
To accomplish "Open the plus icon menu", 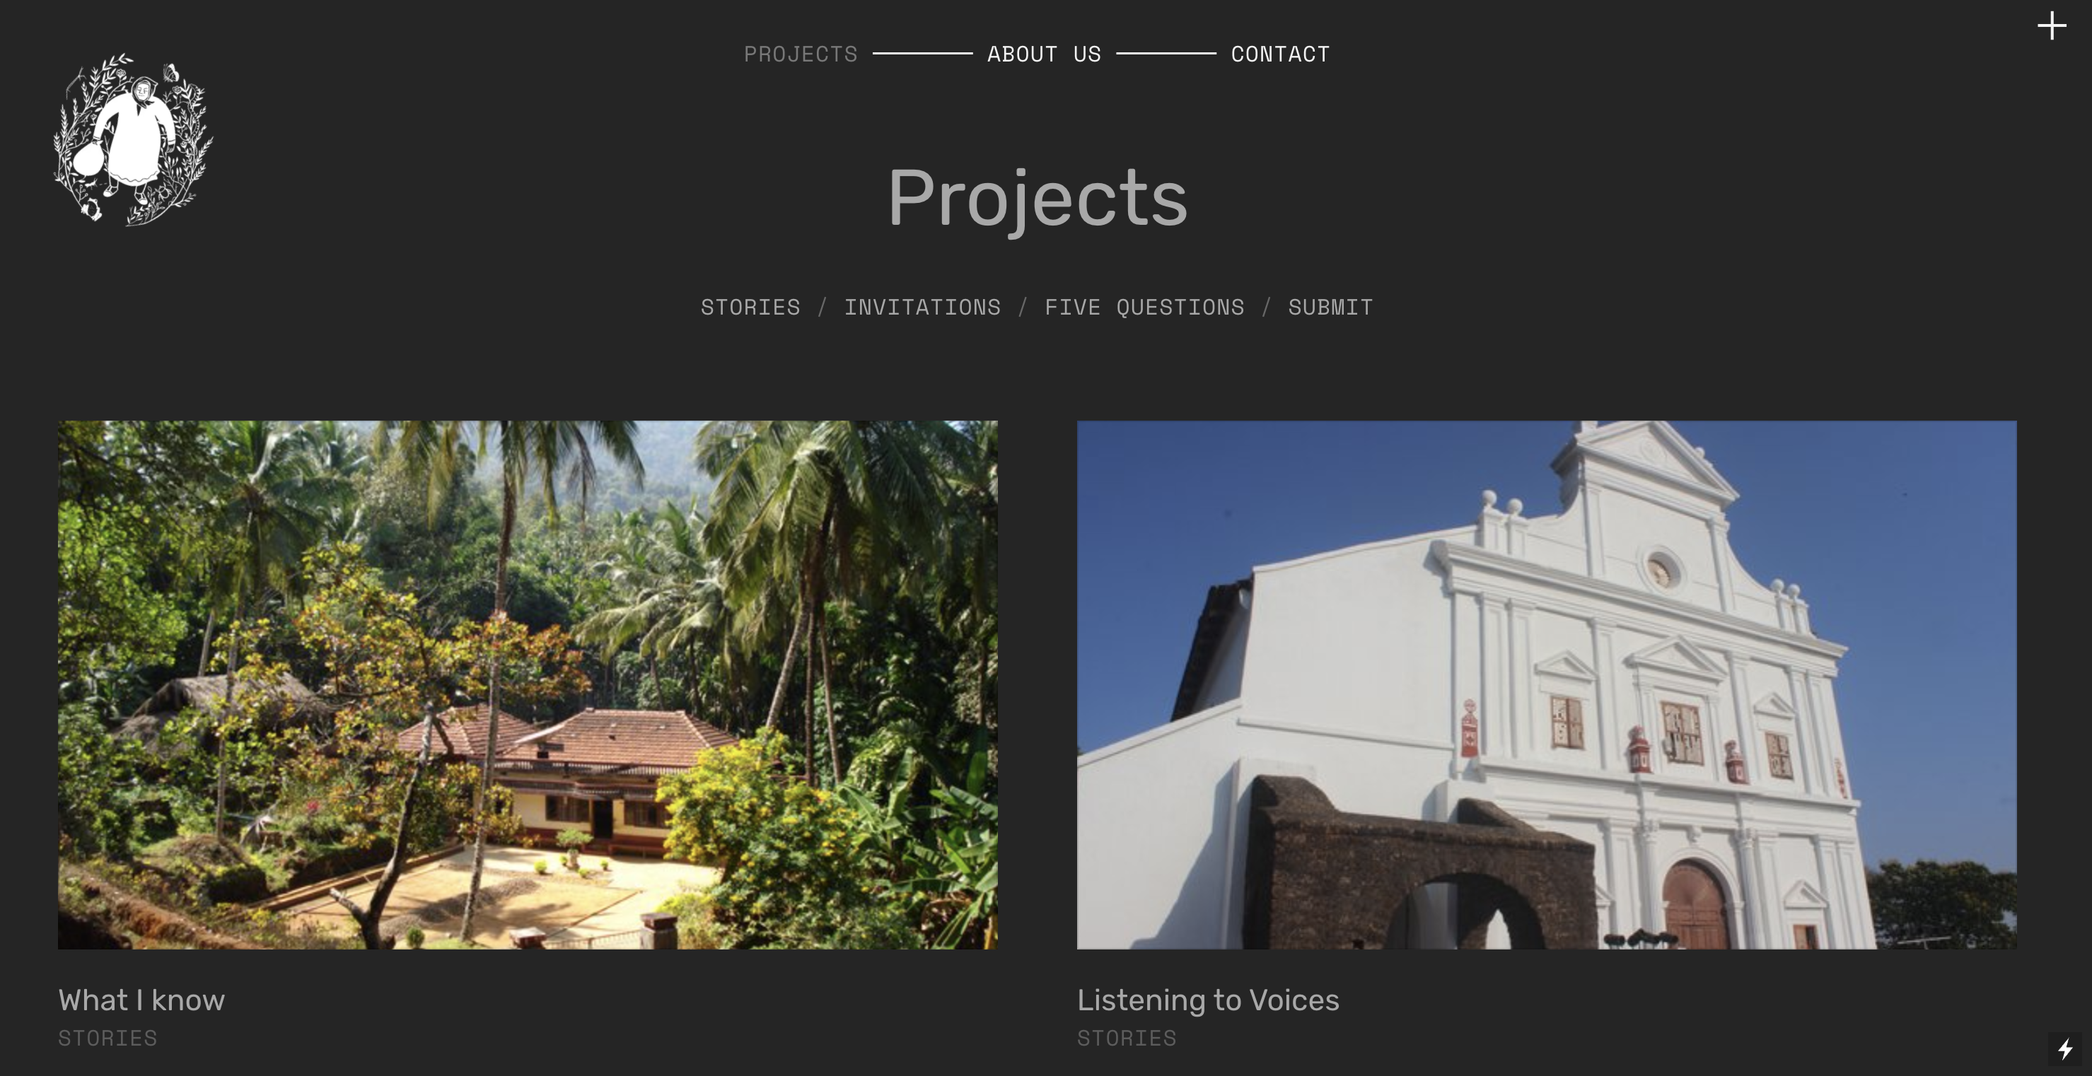I will tap(2052, 26).
